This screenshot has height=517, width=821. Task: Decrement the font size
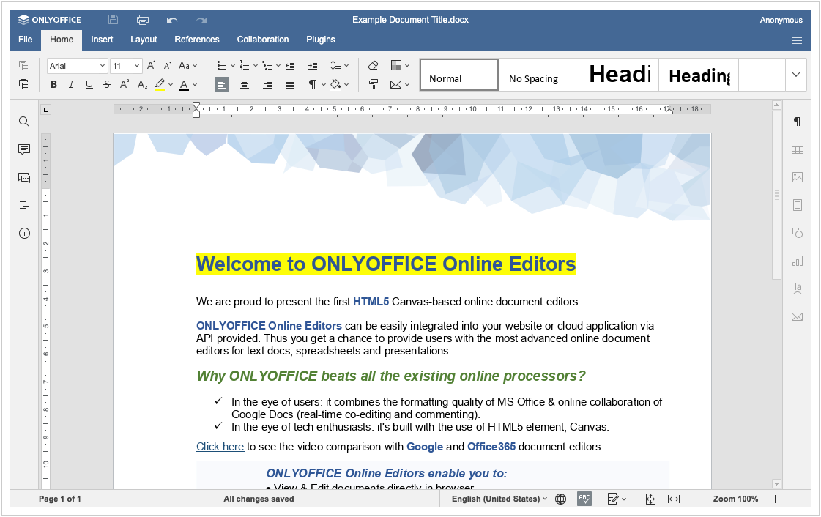168,65
